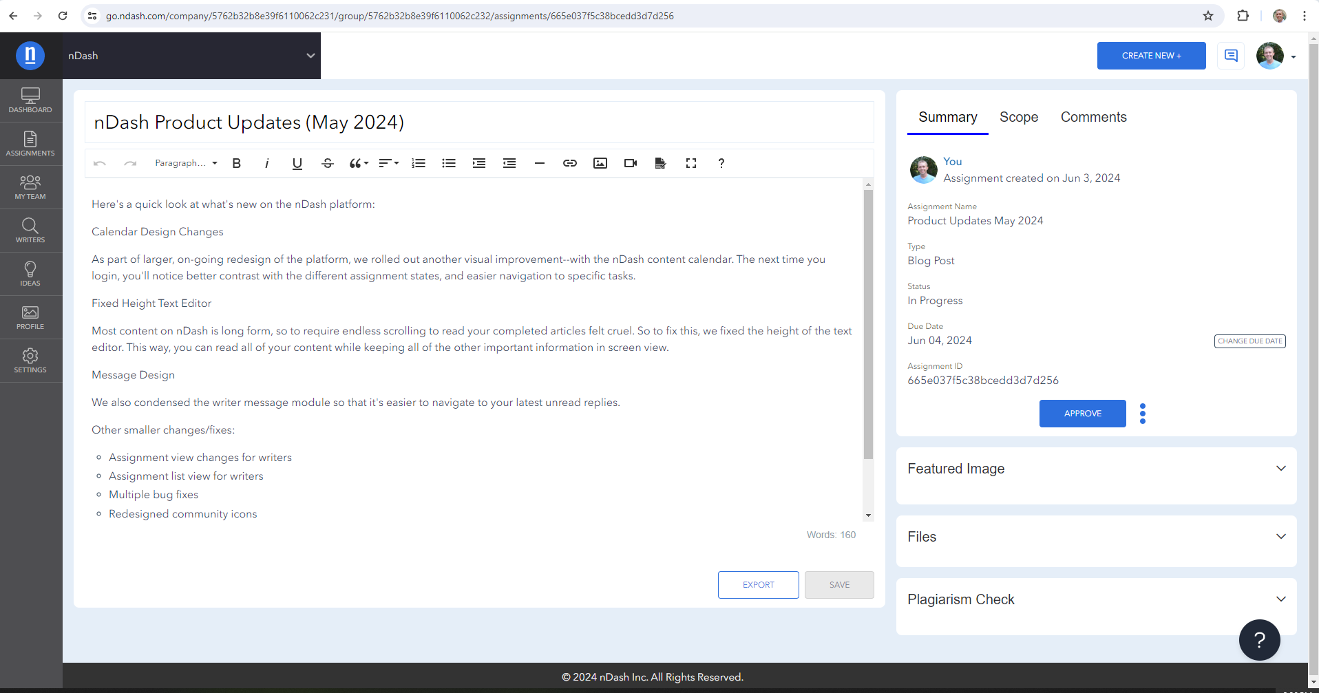Switch to the Comments tab
Screen dimensions: 1319x693
[1093, 117]
